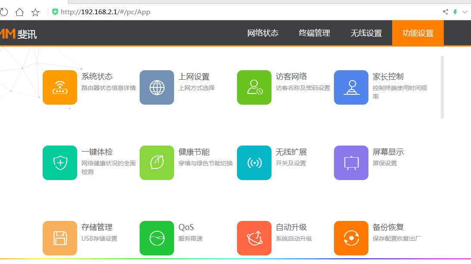Open 存储管理 USB storage icon
Screen dimensions: 471x264
coord(60,238)
